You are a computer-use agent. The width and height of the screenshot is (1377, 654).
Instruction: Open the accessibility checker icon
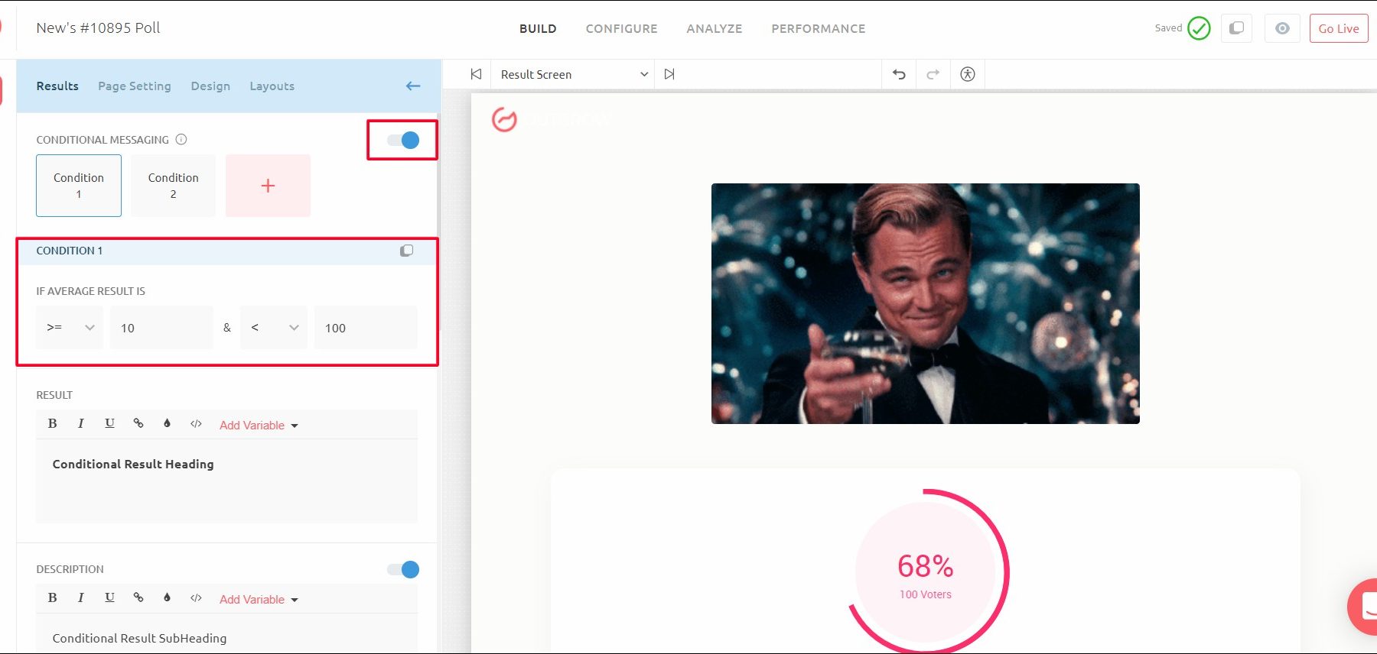tap(967, 74)
